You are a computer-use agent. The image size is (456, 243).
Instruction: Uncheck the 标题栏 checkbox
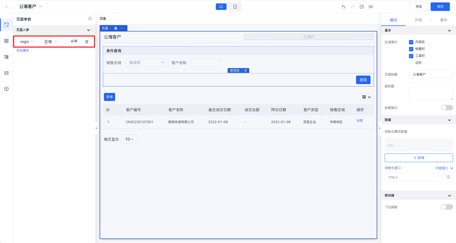(411, 49)
